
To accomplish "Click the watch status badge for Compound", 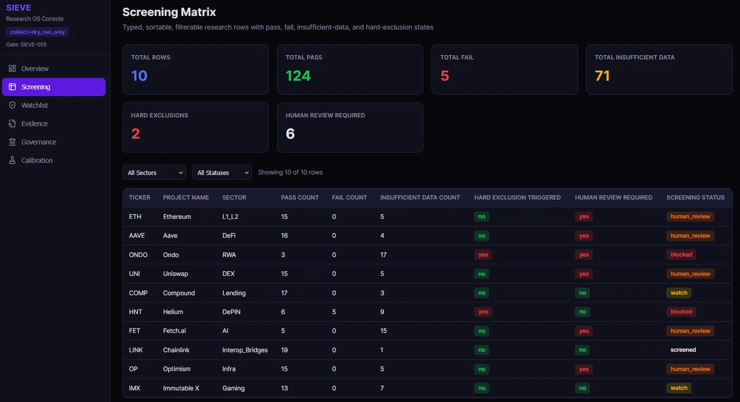I will pos(679,293).
